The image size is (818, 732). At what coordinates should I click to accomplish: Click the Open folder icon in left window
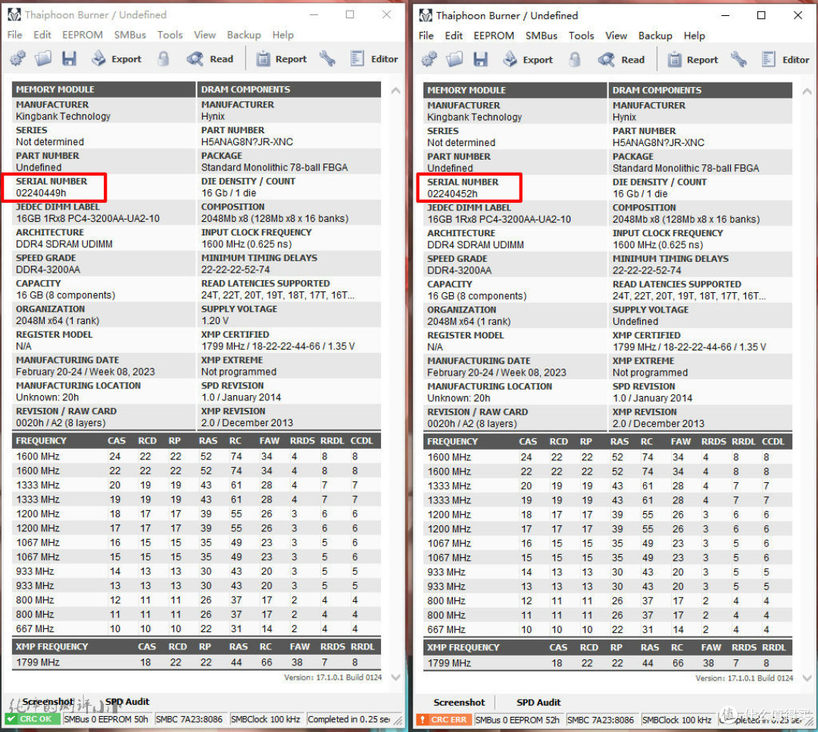pos(43,58)
